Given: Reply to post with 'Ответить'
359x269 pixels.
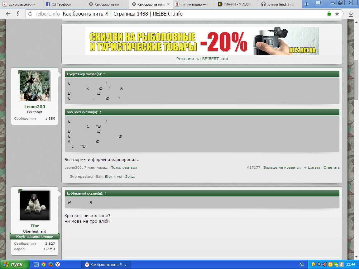Looking at the screenshot, I should click(332, 168).
